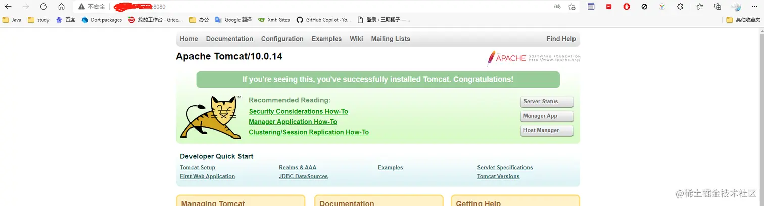Open the Tomcat Versions link
This screenshot has width=764, height=206.
coord(498,176)
